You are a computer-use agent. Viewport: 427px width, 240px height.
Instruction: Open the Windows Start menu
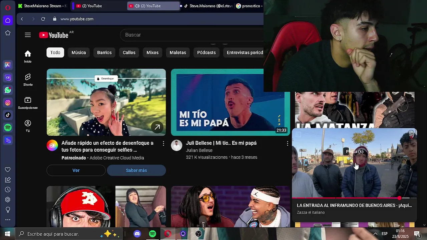[x=7, y=234]
